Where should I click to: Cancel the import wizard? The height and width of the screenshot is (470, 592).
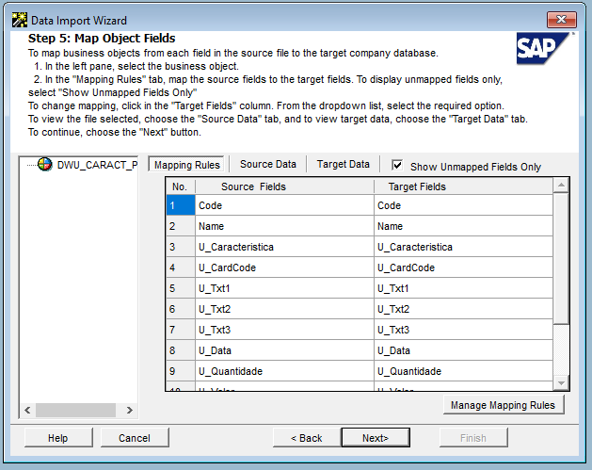tap(135, 438)
